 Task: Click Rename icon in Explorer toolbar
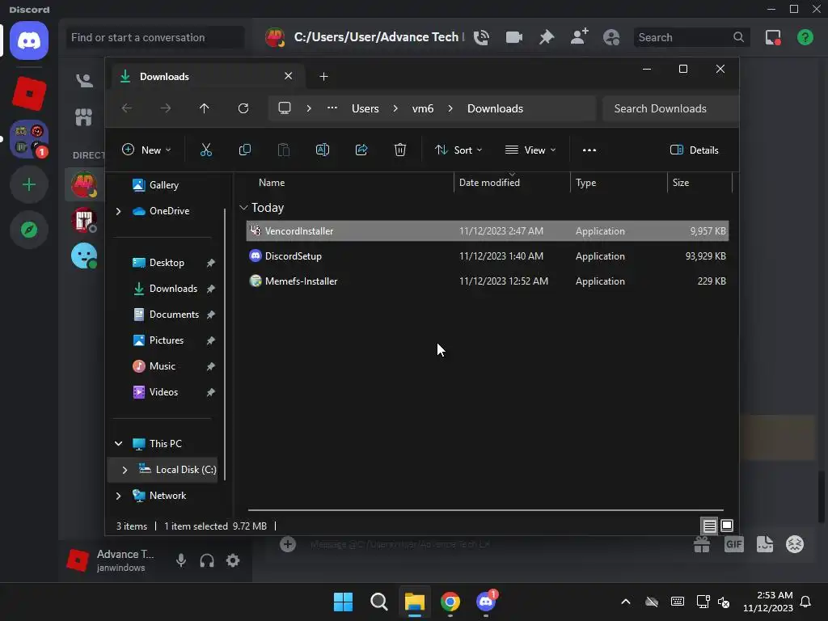point(322,150)
